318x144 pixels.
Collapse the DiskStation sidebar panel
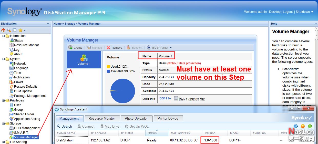(48, 24)
